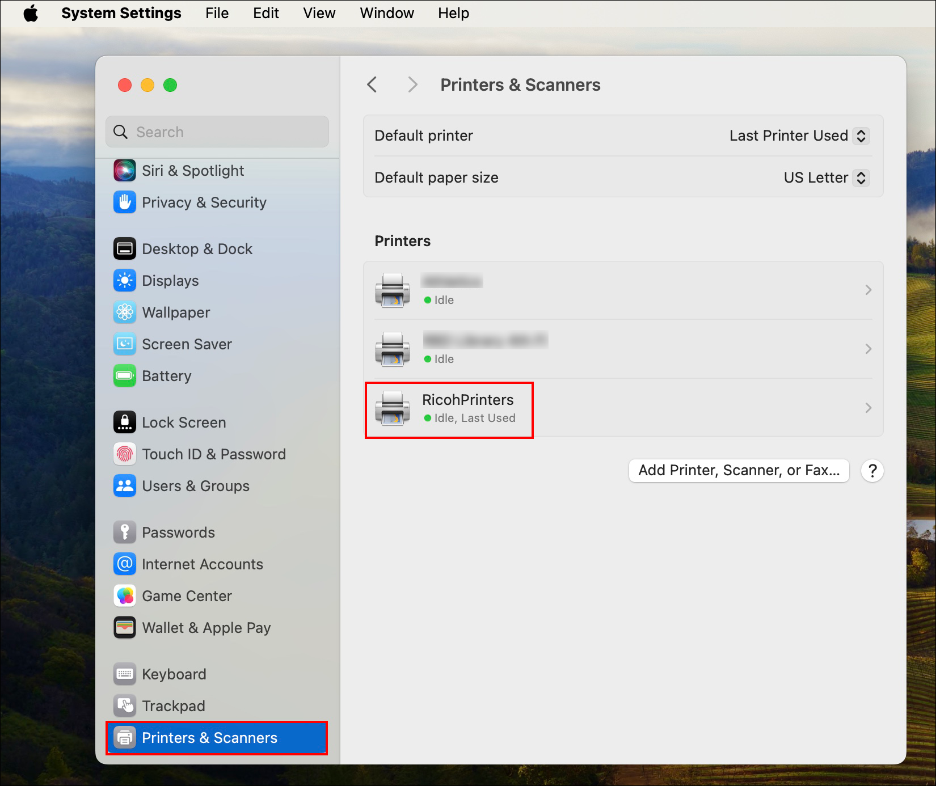Click Lock Screen label
936x786 pixels.
click(x=184, y=422)
